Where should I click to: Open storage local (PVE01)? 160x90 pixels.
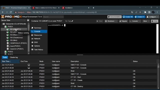point(15,46)
